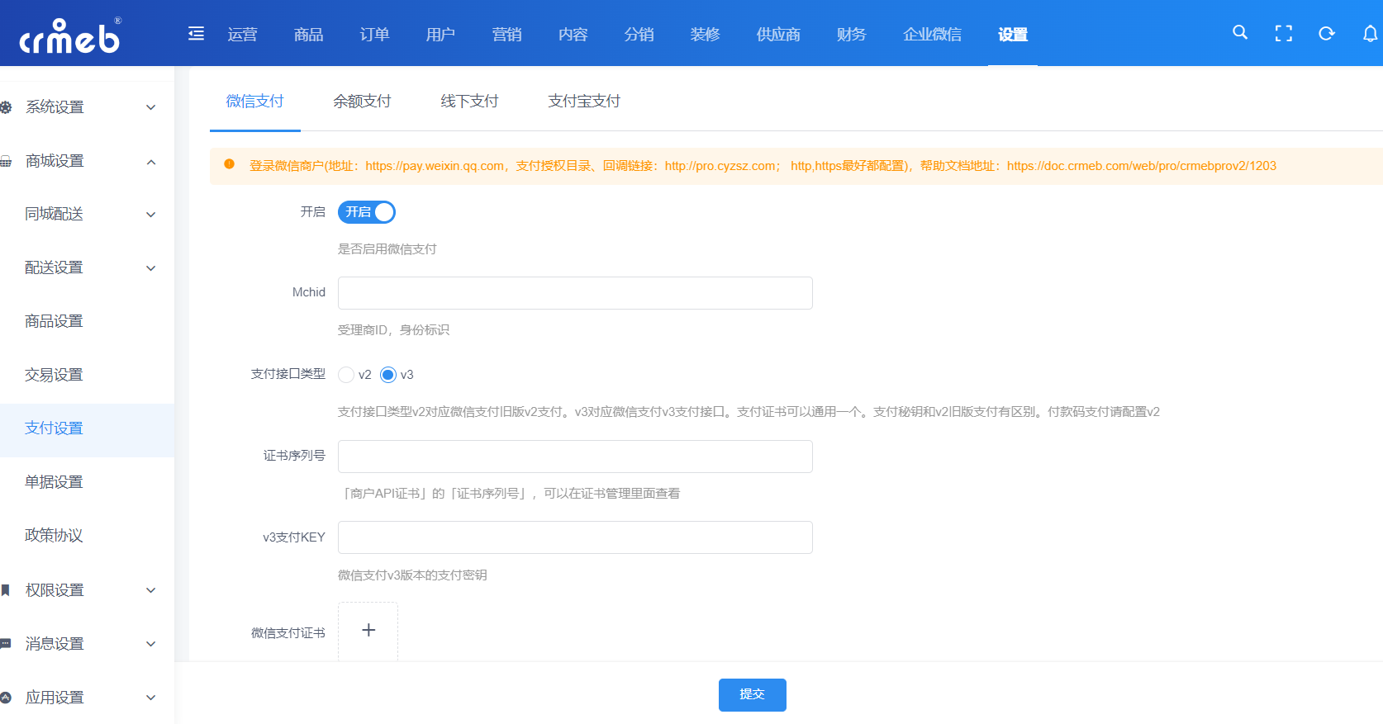Screen dimensions: 1383x724
Task: Open 装修 top menu
Action: pyautogui.click(x=705, y=34)
